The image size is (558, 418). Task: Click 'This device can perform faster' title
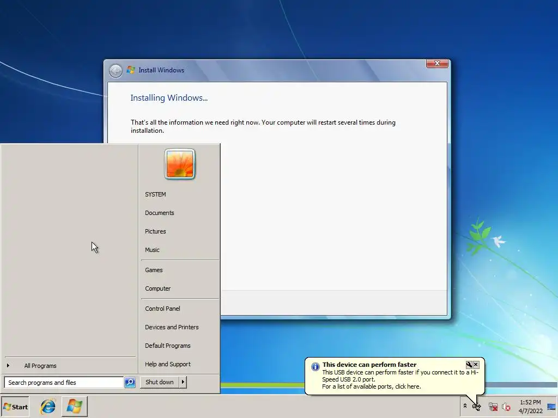pos(369,364)
